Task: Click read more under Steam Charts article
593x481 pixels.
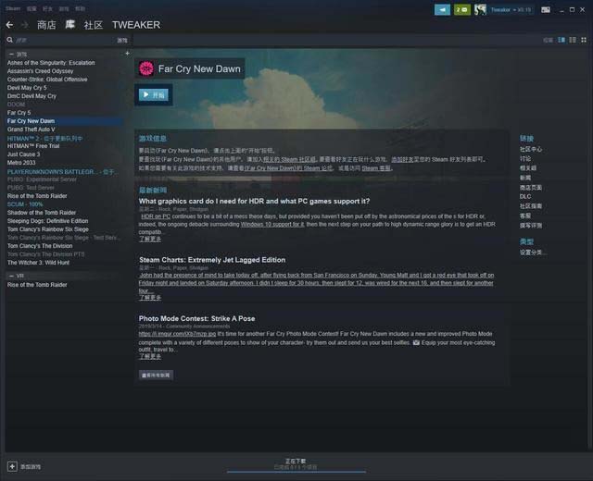Action: click(150, 298)
